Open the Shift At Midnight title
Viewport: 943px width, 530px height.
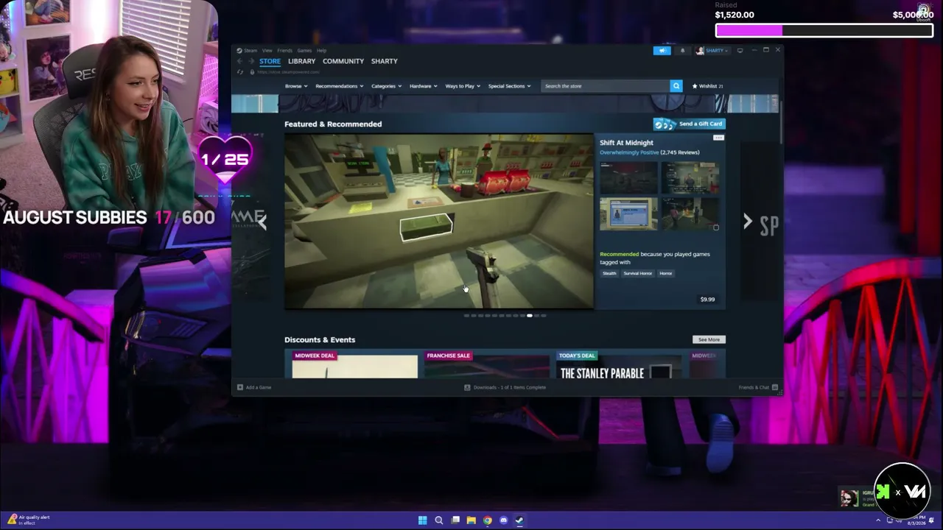tap(626, 143)
